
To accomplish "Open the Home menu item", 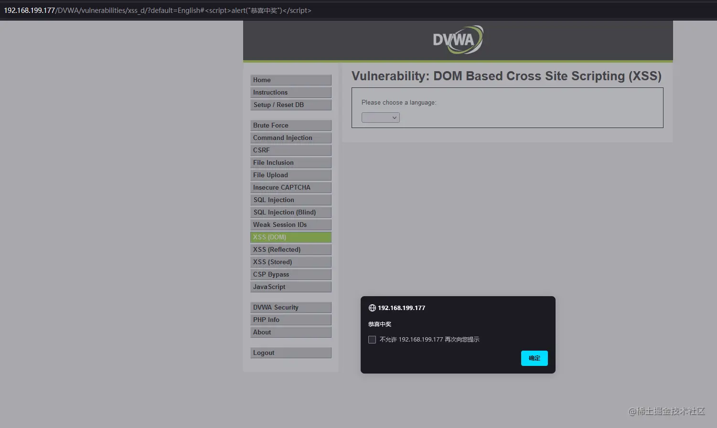I will 291,80.
